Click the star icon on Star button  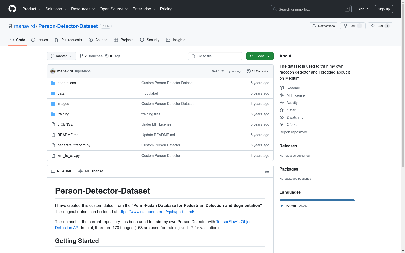coord(373,26)
